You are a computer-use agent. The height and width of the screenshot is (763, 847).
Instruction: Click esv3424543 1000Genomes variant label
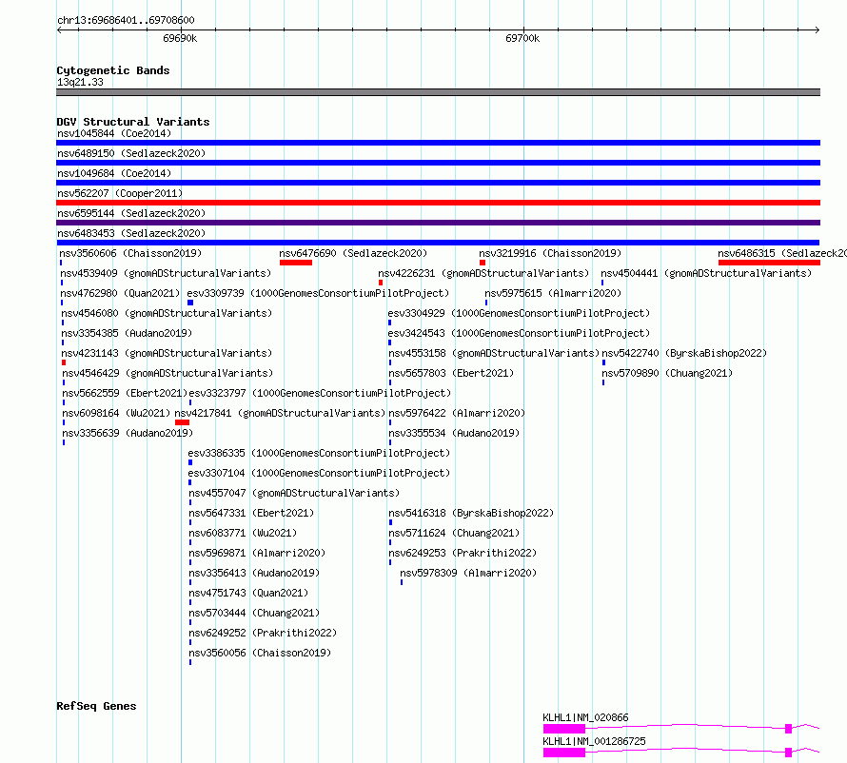click(519, 333)
